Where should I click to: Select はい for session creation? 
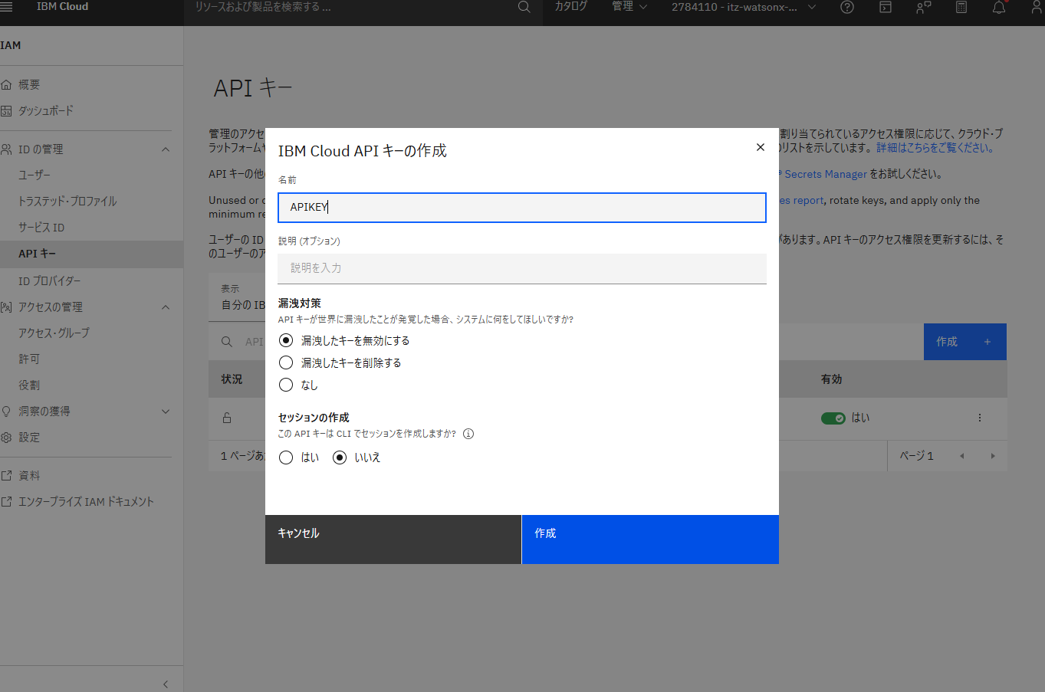(286, 458)
